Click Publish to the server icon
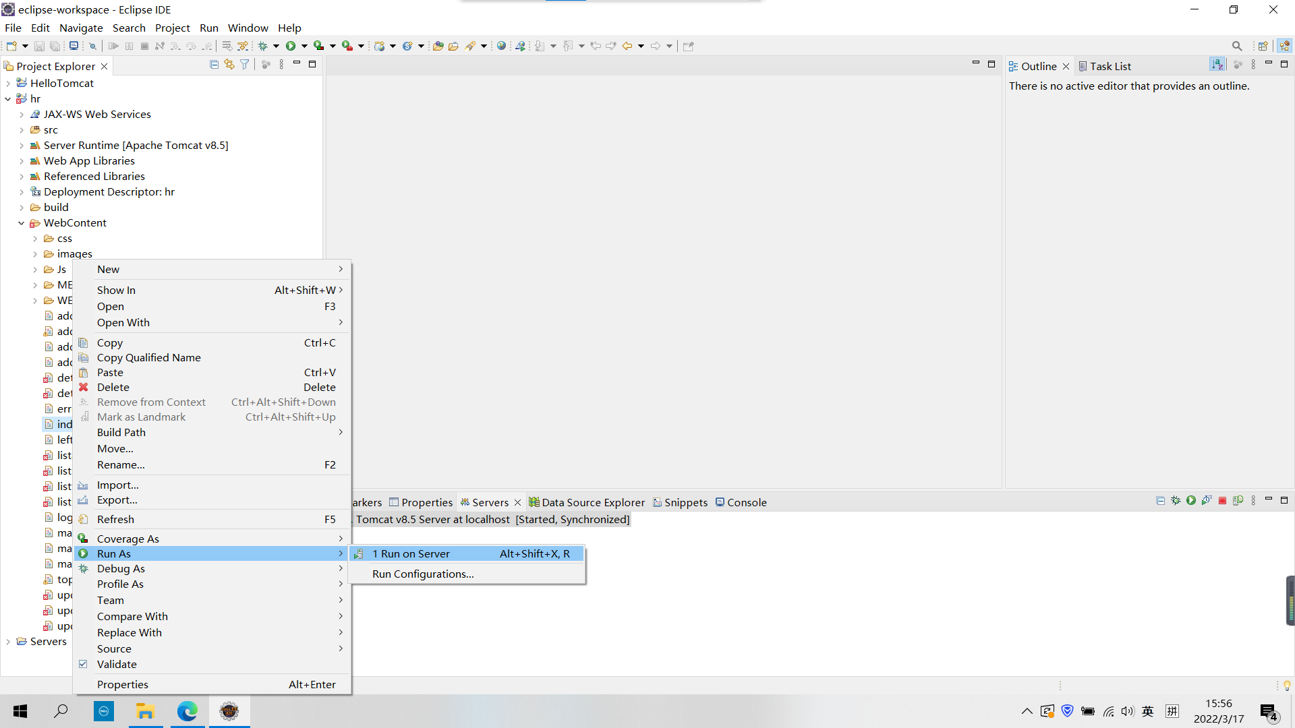 click(1238, 501)
